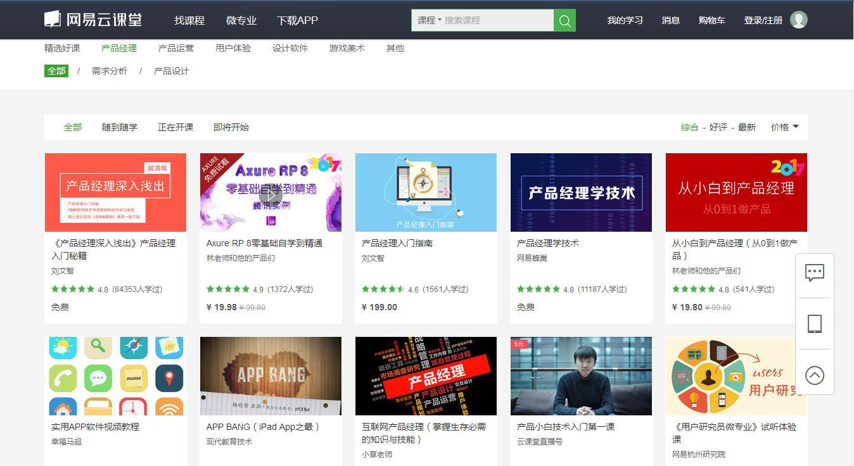The height and width of the screenshot is (466, 854).
Task: Sort courses by 最新
Action: coord(747,127)
